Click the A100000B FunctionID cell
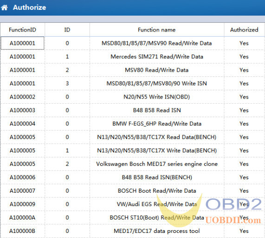The width and height of the screenshot is (265, 238). pyautogui.click(x=22, y=231)
